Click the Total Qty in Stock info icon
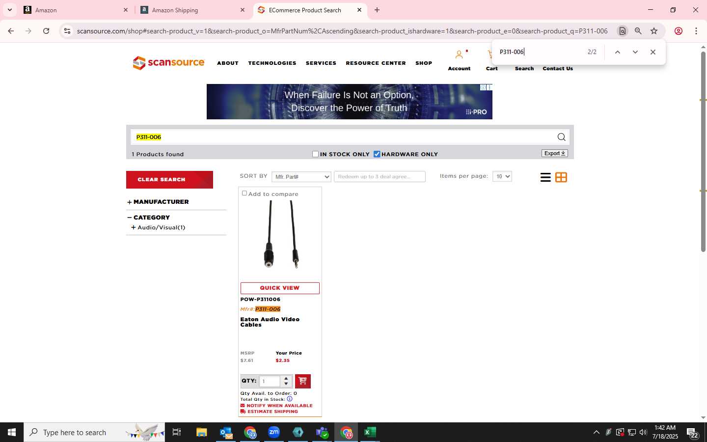Viewport: 707px width, 442px height. (290, 399)
